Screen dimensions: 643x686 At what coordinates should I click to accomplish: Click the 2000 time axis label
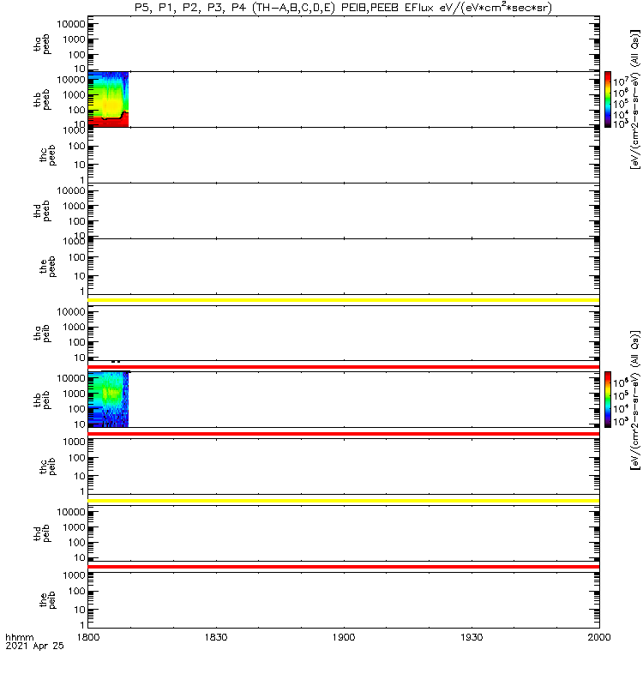click(599, 637)
